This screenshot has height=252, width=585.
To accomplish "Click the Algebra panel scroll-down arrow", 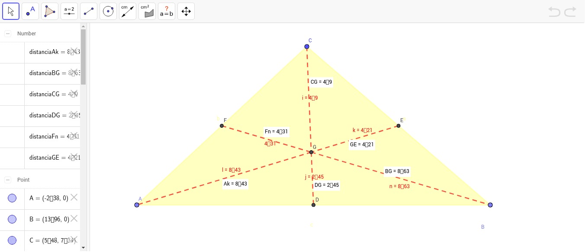I will [x=83, y=247].
